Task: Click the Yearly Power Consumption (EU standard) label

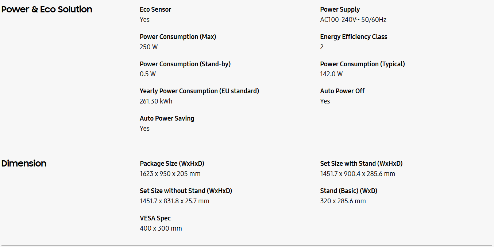Action: [199, 91]
